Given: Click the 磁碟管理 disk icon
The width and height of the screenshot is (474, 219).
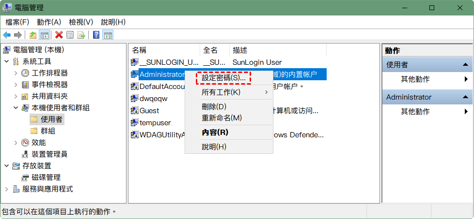Looking at the screenshot, I should tap(25, 177).
